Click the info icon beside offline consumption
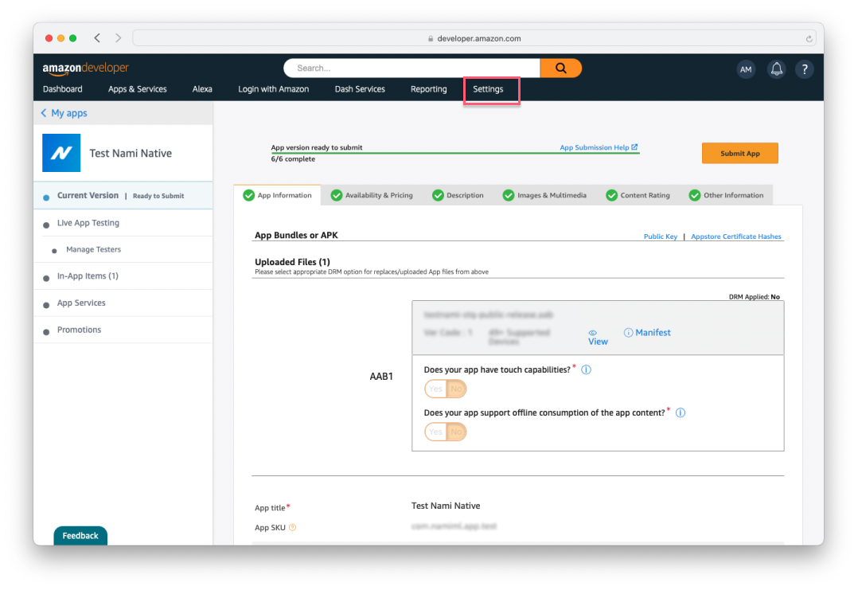 [x=681, y=412]
